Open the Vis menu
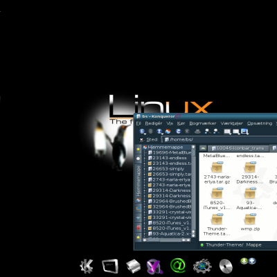Image resolution: width=277 pixels, height=277 pixels. pyautogui.click(x=170, y=123)
